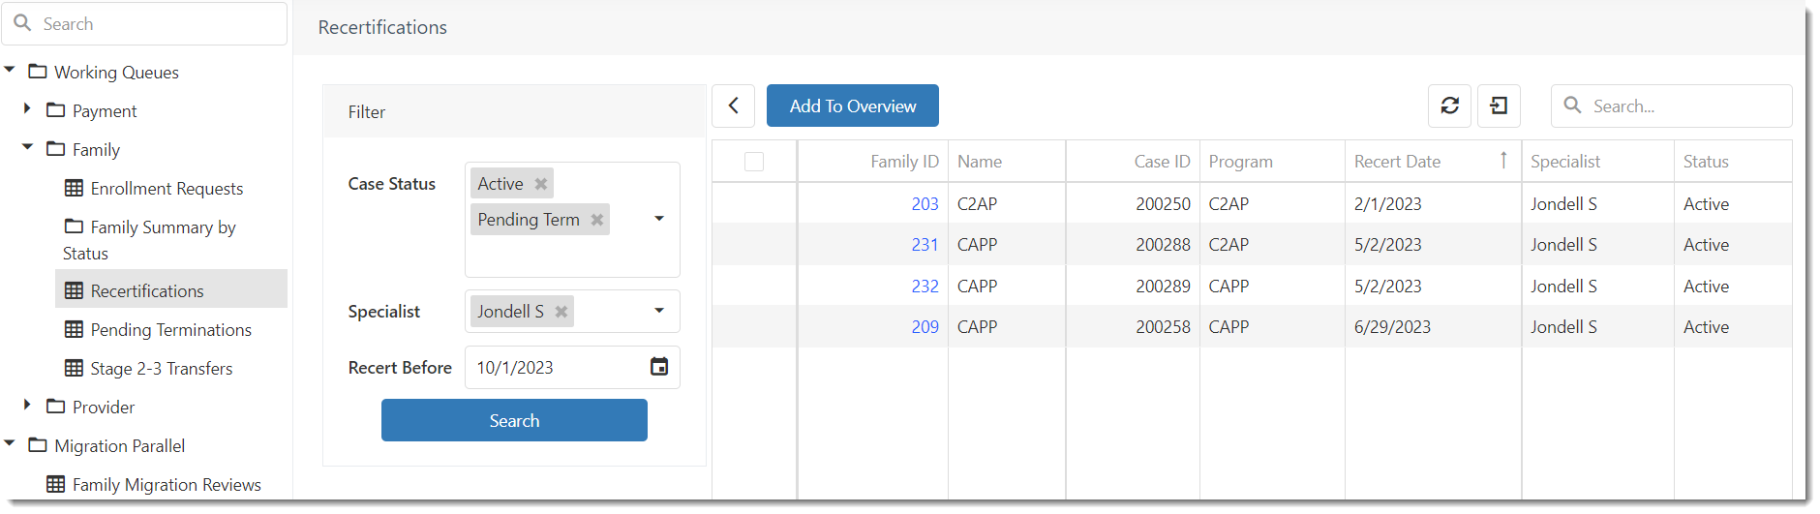Click the Add To Overview button

point(853,106)
